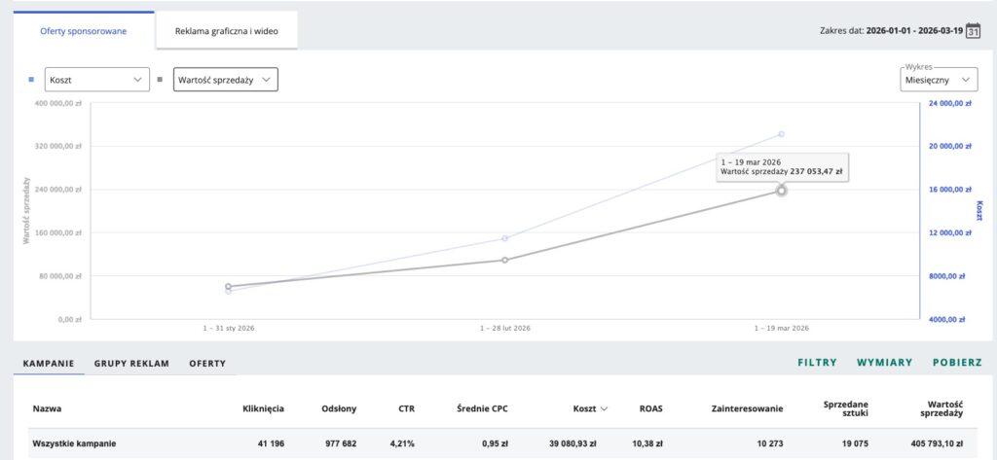Image resolution: width=997 pixels, height=460 pixels.
Task: Open the Wartość sprzedaży metric dropdown
Action: point(225,80)
